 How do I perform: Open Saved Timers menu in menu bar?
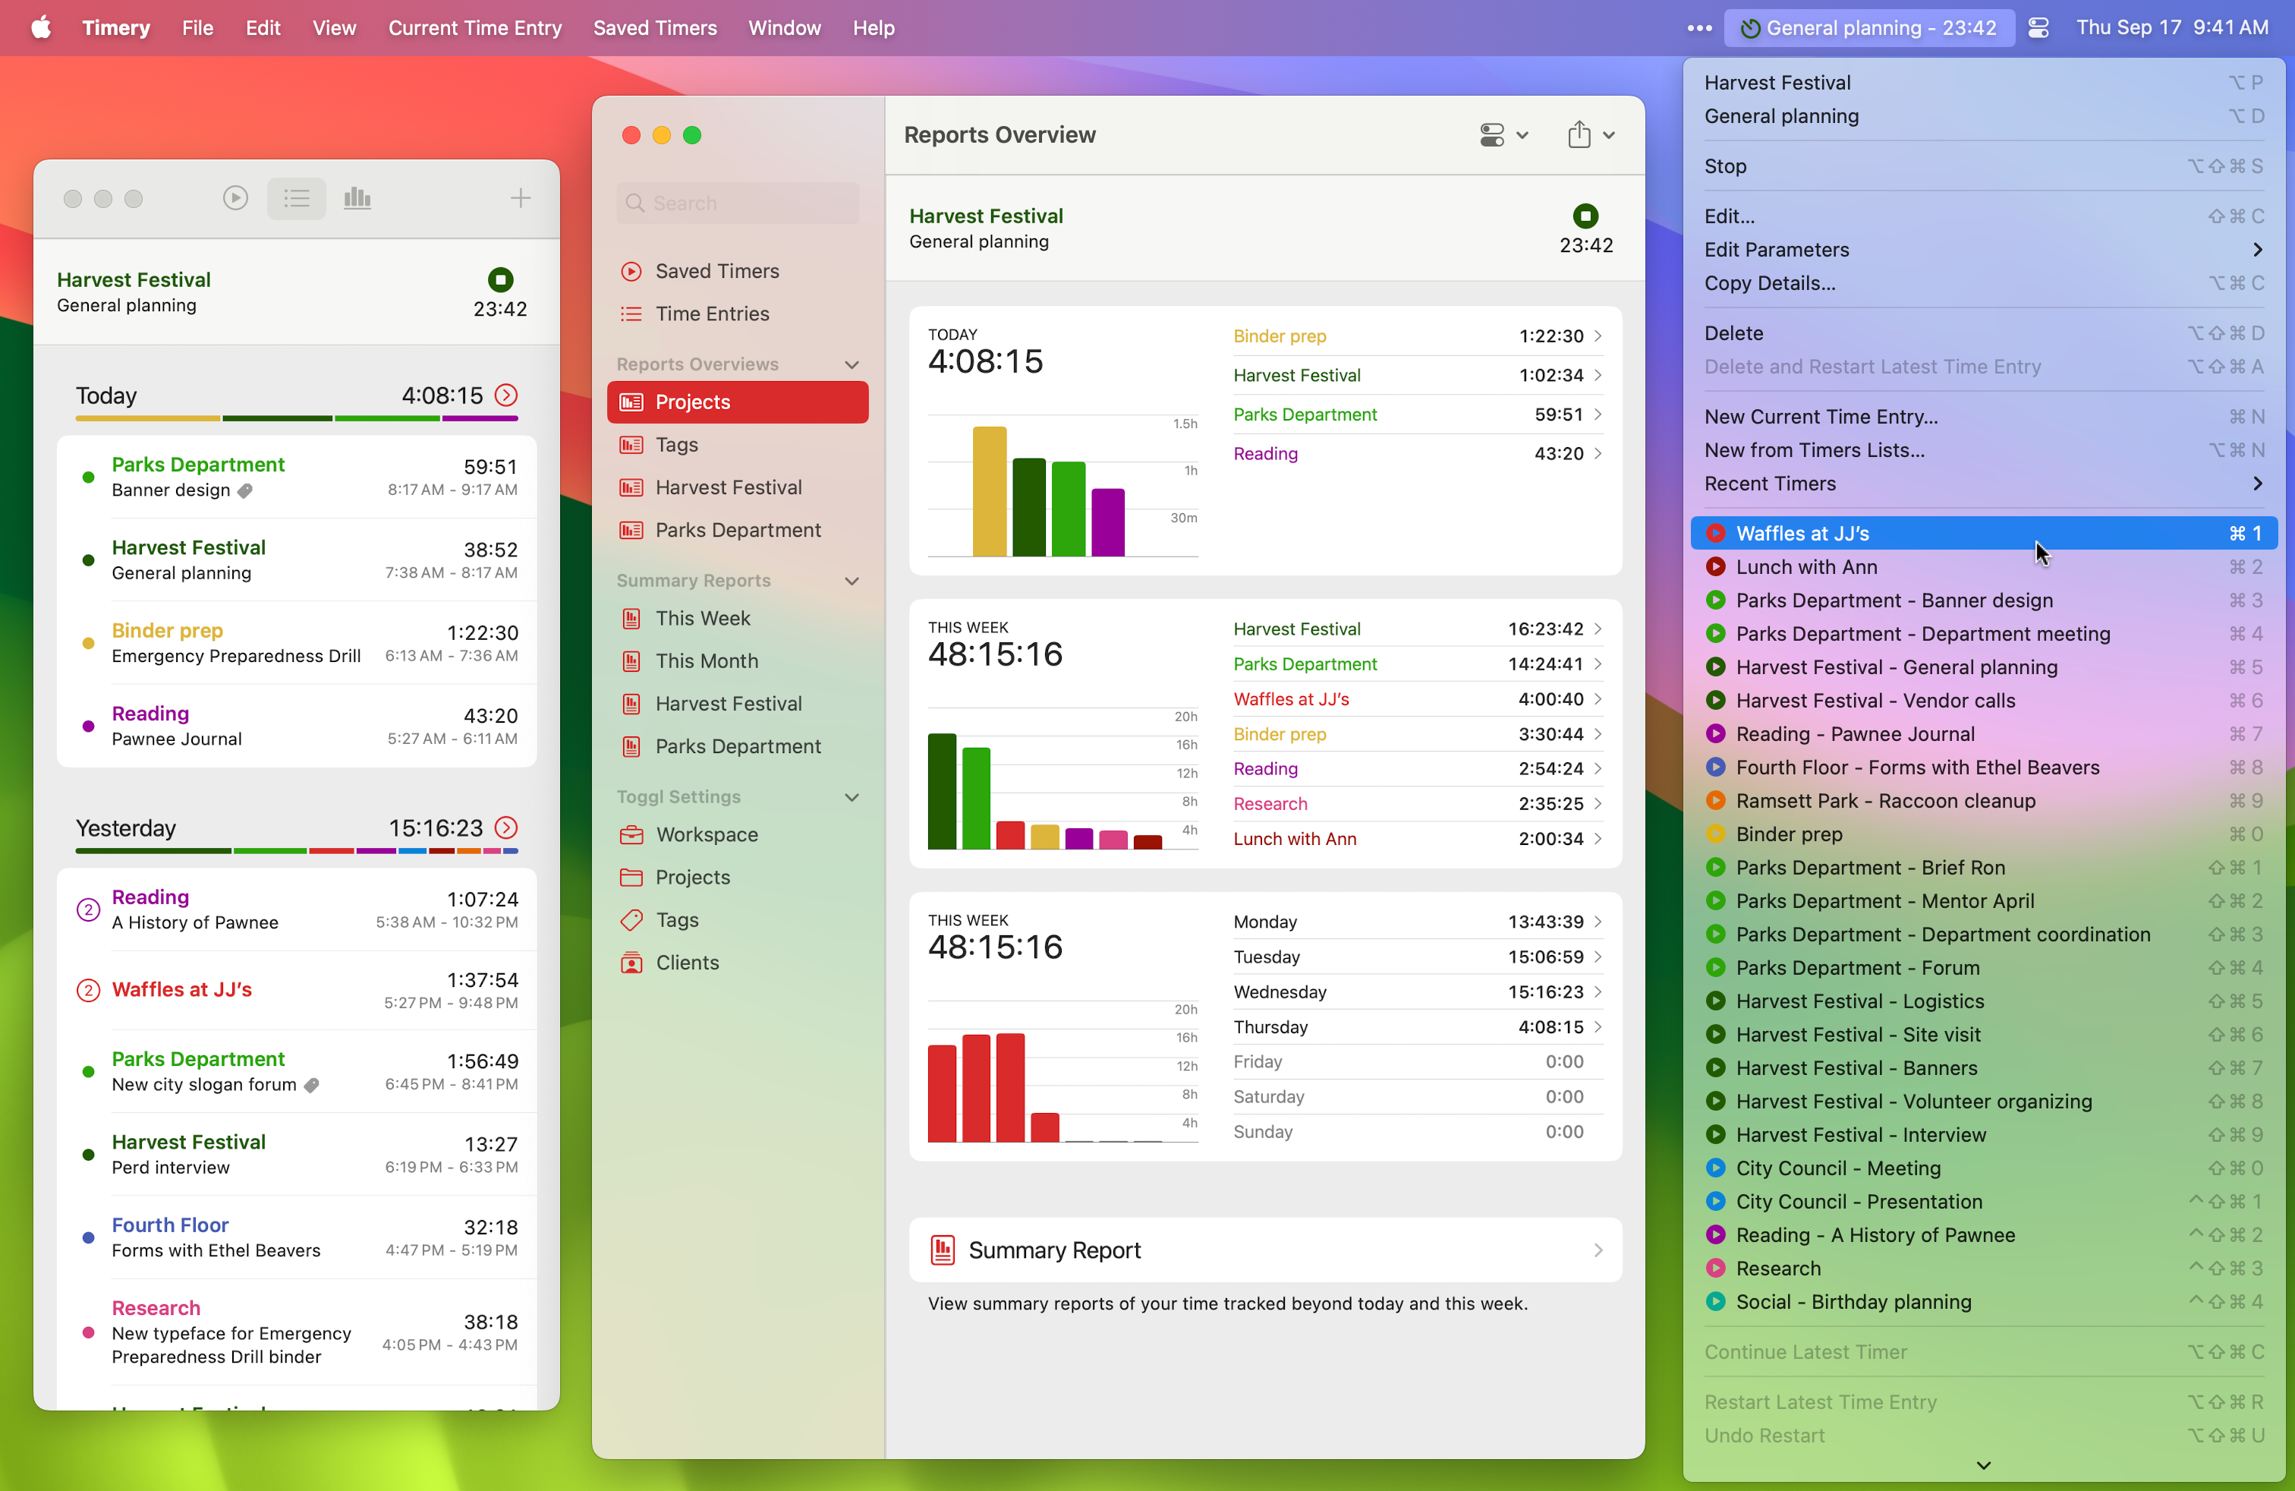pyautogui.click(x=655, y=28)
